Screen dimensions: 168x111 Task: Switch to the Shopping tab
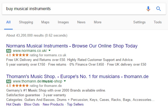(x=26, y=22)
